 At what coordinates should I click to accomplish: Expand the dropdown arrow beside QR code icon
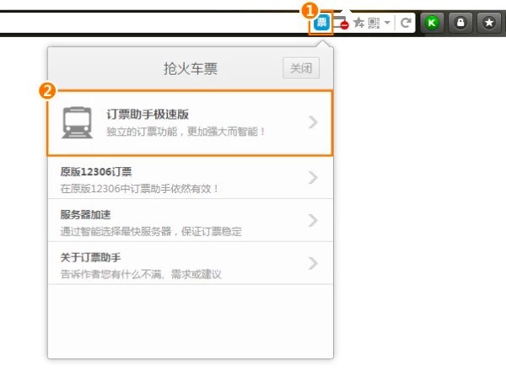pyautogui.click(x=387, y=23)
